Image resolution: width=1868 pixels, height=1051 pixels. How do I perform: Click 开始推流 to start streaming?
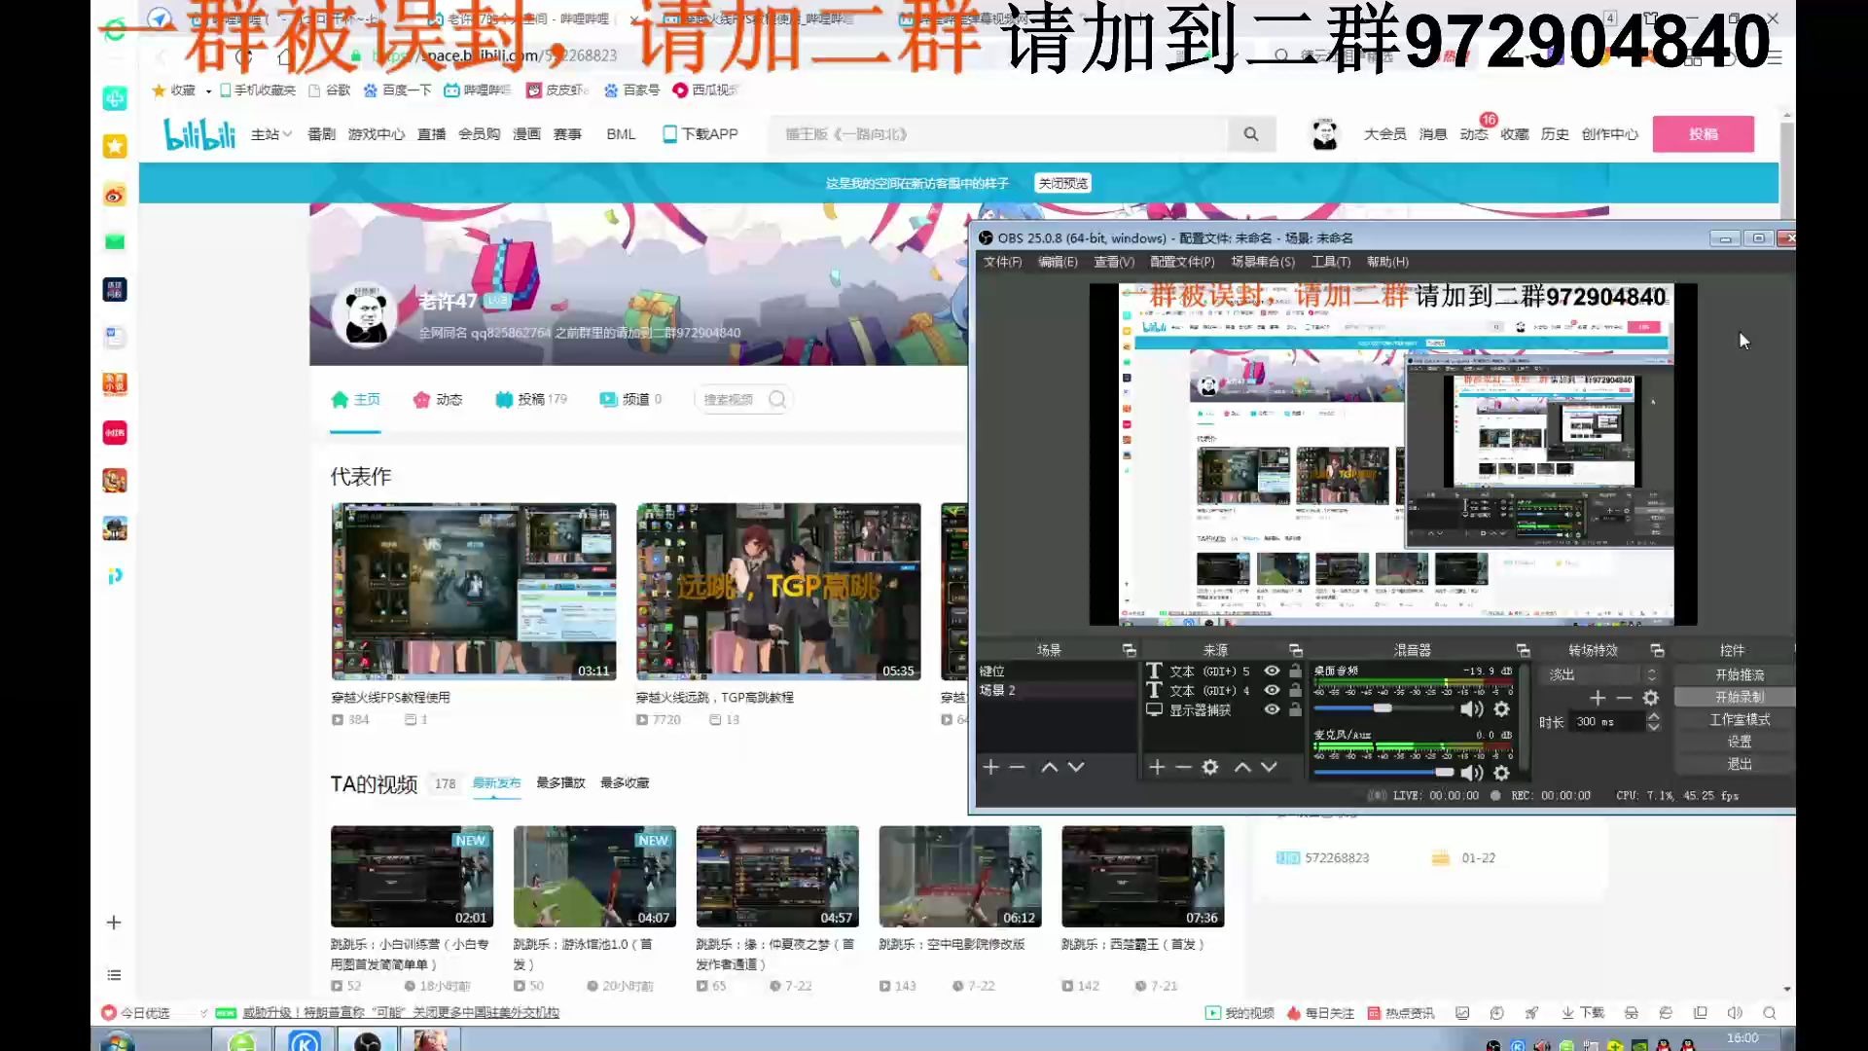(x=1740, y=674)
